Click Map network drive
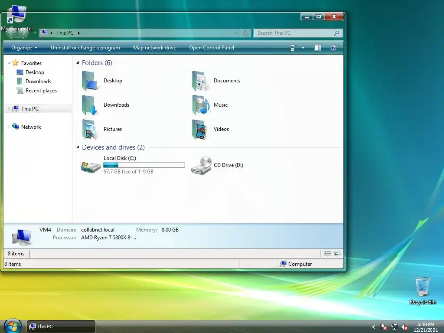The width and height of the screenshot is (444, 333). pos(155,48)
